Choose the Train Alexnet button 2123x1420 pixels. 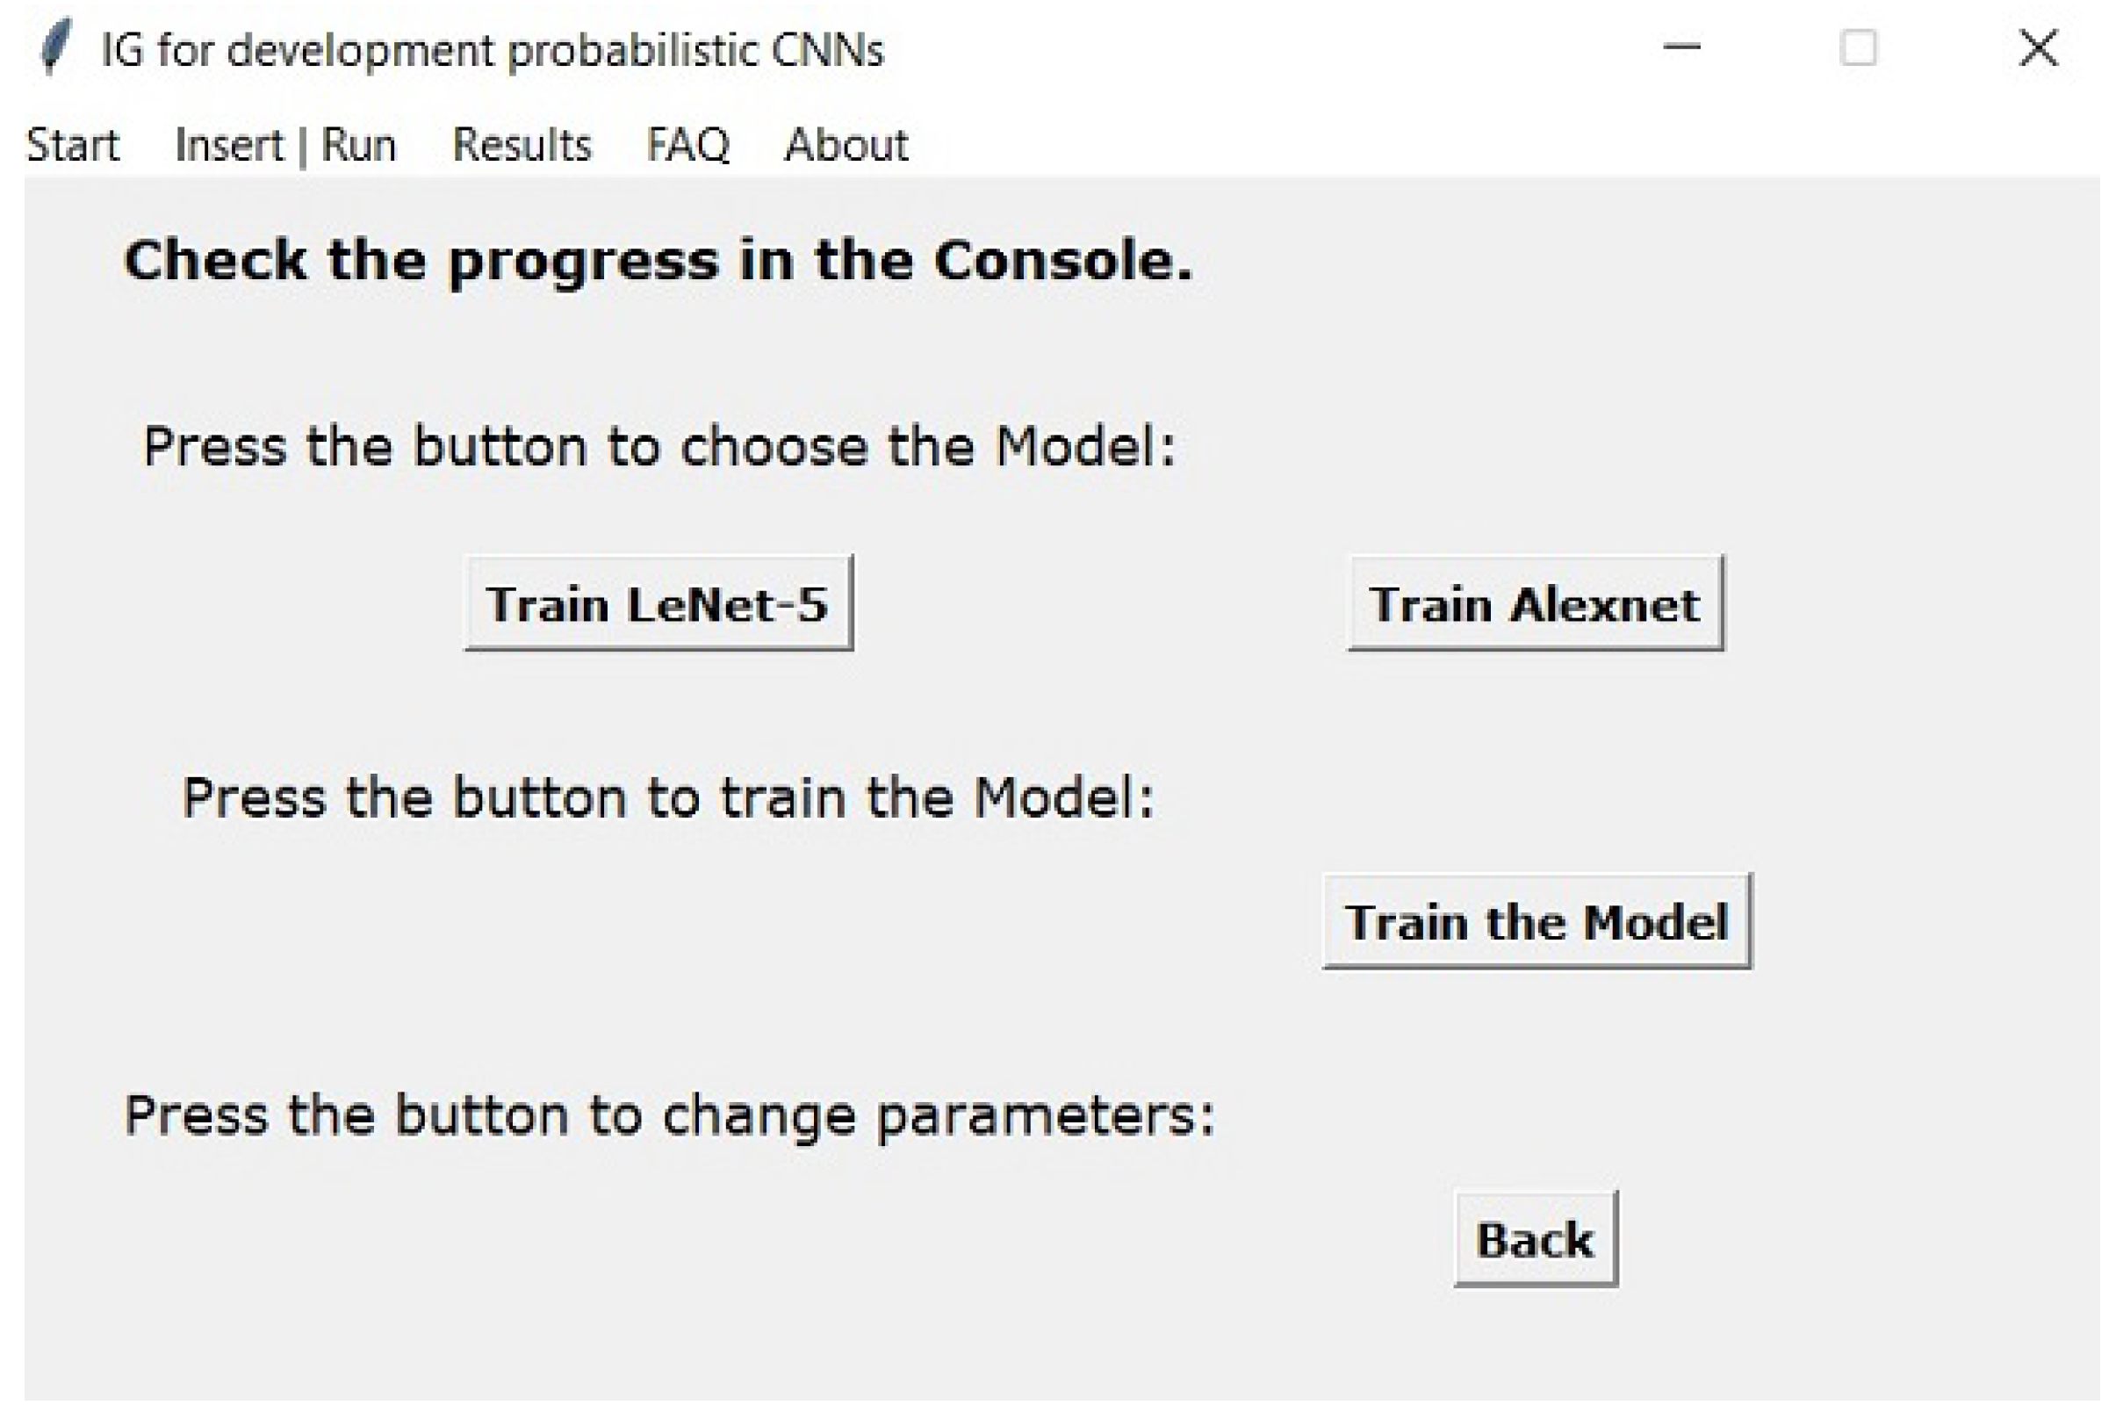pos(1535,604)
